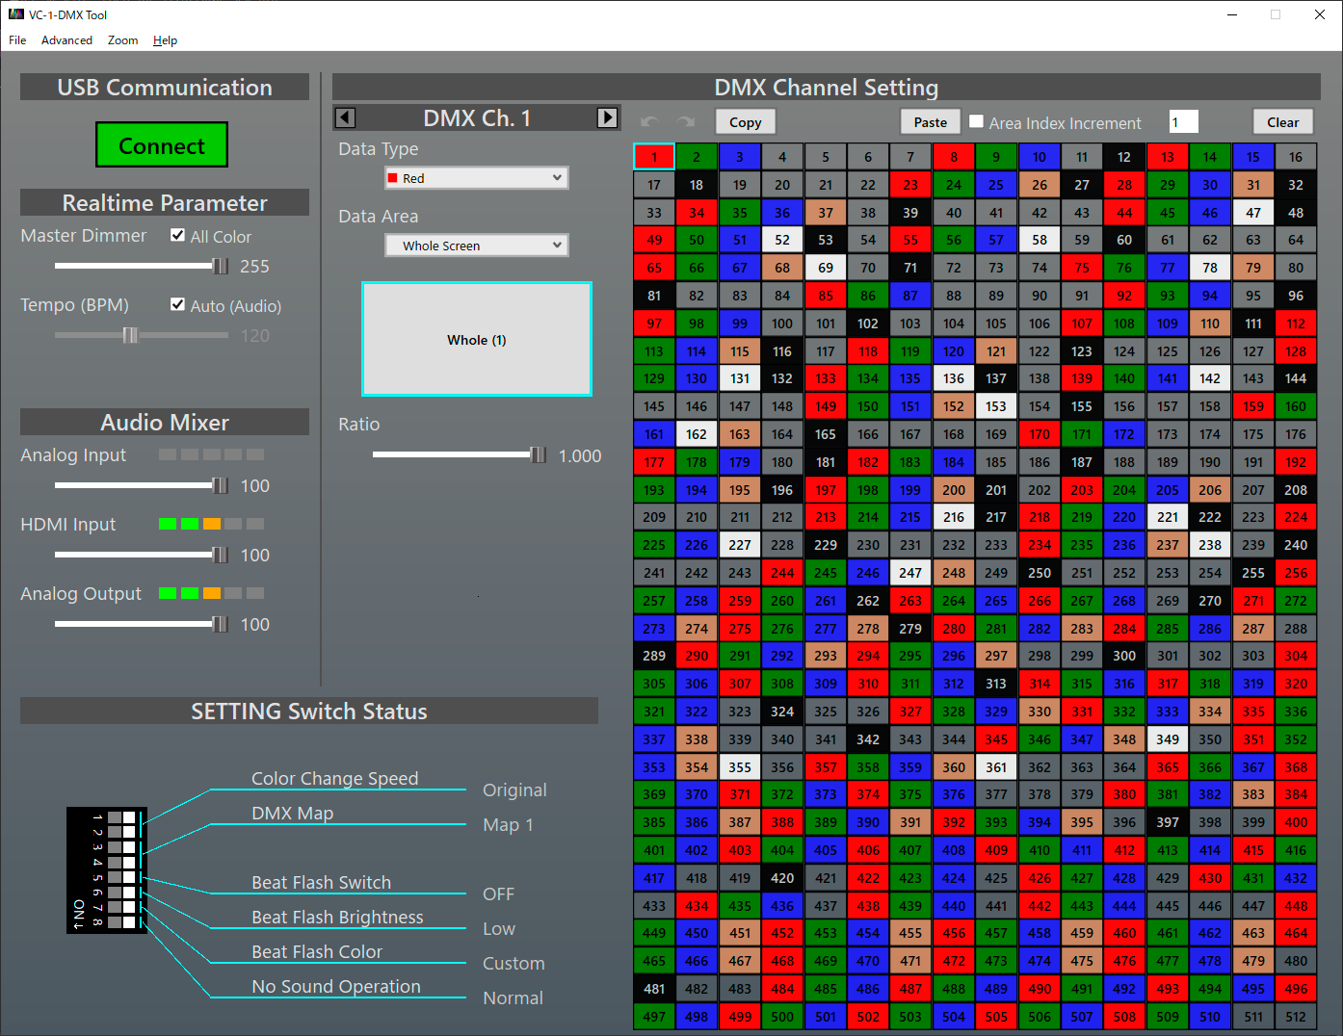Viewport: 1343px width, 1036px height.
Task: Open the Zoom menu
Action: (122, 40)
